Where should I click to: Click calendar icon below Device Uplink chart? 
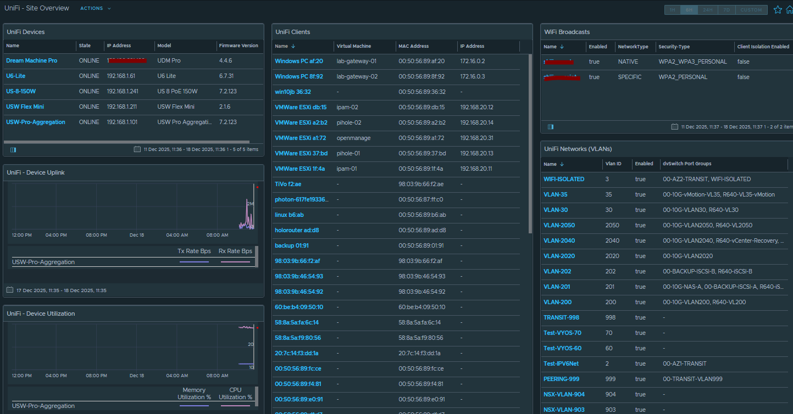click(x=9, y=290)
